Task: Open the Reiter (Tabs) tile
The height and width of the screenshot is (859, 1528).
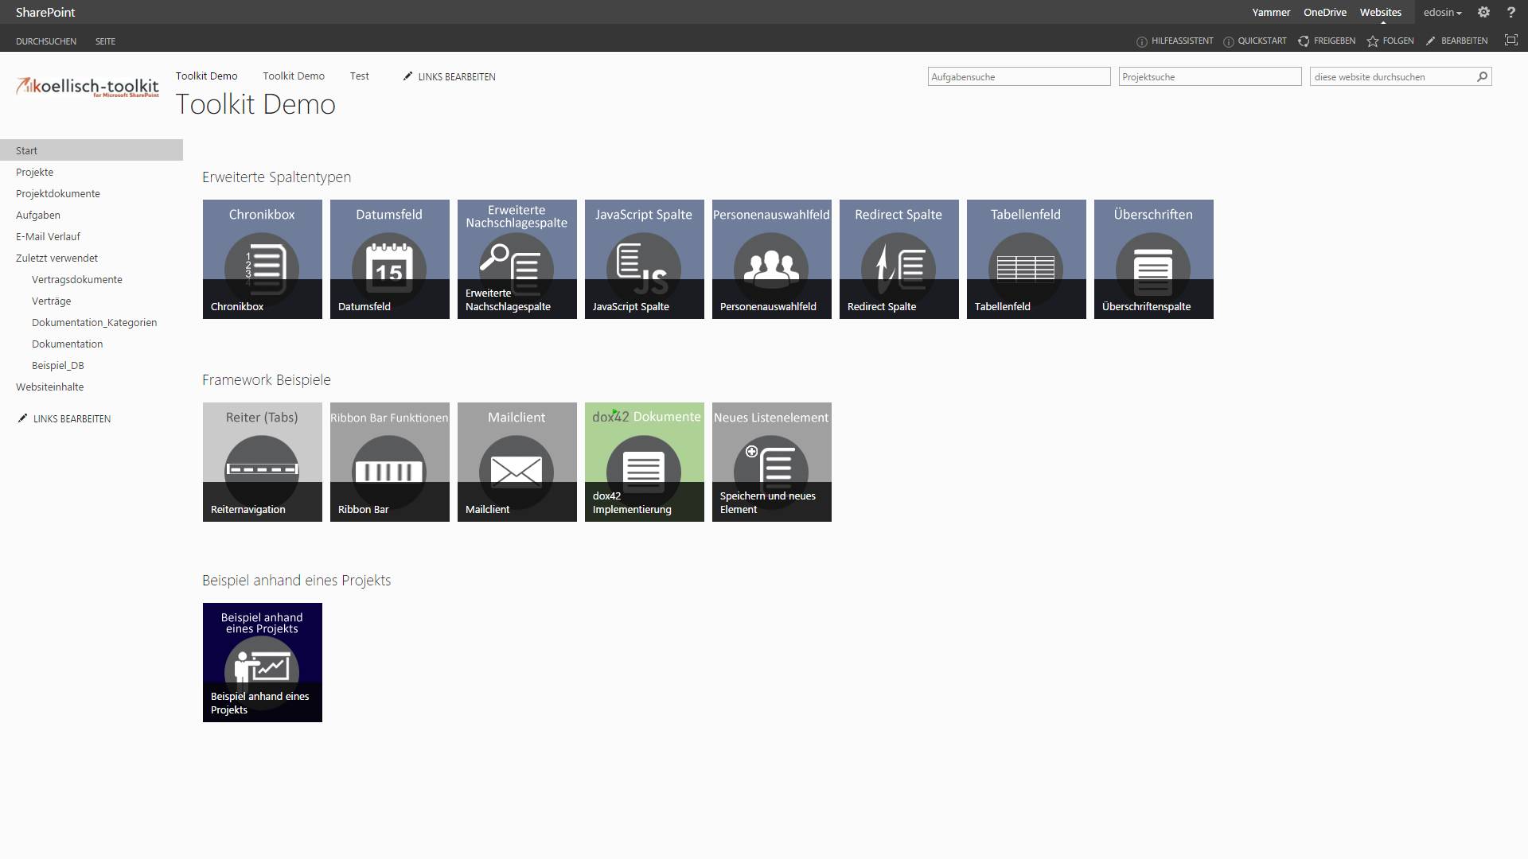Action: (x=263, y=462)
